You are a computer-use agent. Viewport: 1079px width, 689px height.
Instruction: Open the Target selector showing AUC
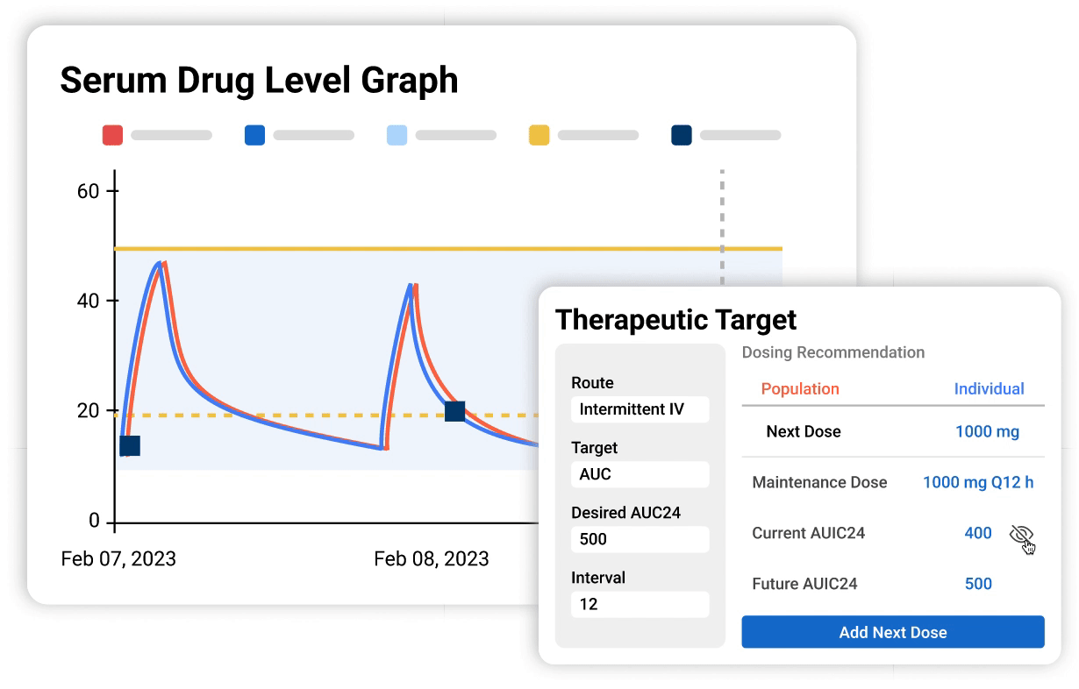coord(640,474)
